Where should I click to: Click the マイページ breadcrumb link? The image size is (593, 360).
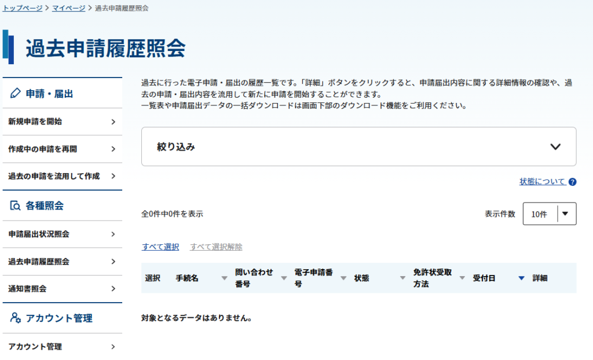[x=69, y=8]
